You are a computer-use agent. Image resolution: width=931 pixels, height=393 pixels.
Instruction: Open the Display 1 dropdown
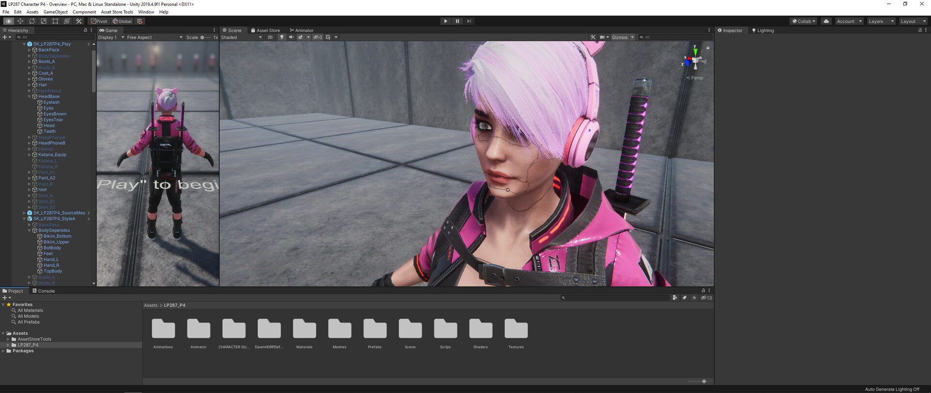(111, 37)
